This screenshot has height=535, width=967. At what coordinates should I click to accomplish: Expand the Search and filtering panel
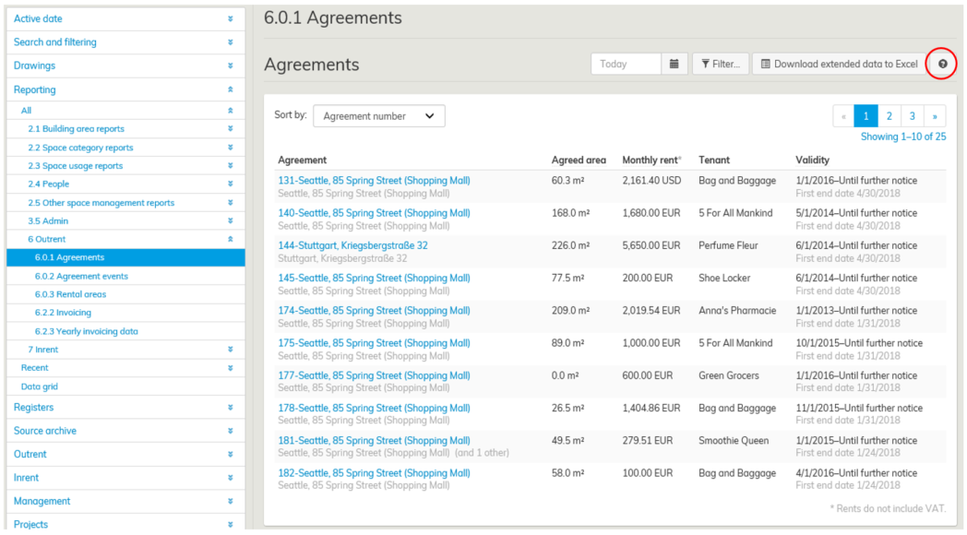(230, 42)
